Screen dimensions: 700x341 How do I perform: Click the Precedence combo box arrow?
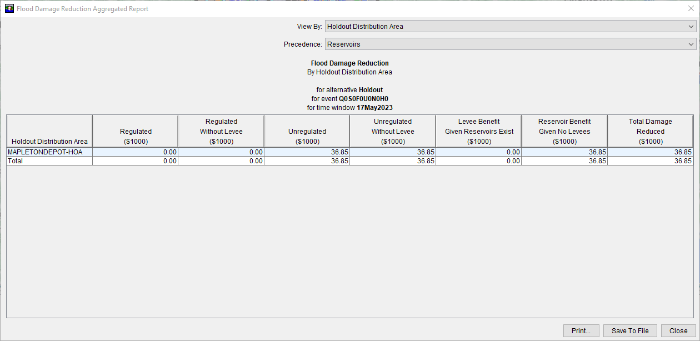[691, 44]
